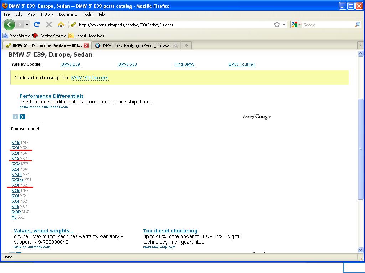Reload the page with the refresh icon
Viewport: 365px width, 273px height.
(36, 25)
